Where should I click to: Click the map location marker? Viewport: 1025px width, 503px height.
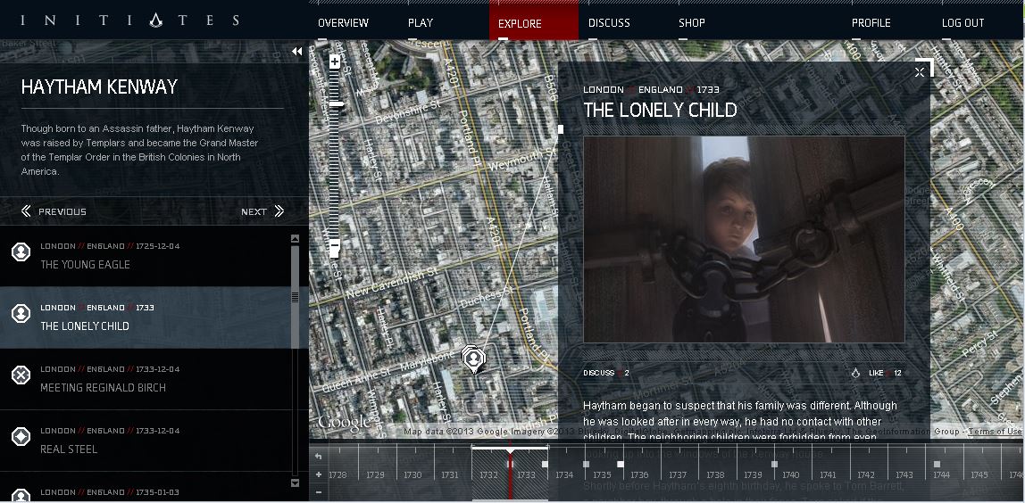pos(473,359)
